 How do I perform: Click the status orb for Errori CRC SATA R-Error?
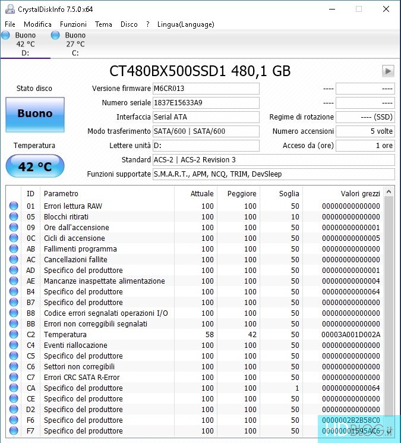coord(14,378)
